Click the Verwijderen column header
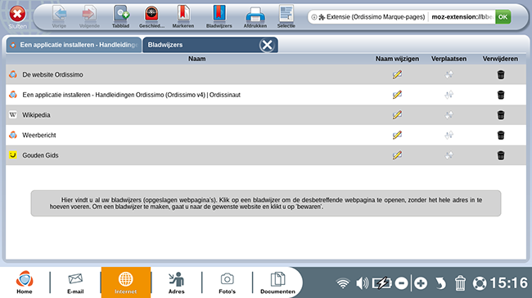Viewport: 532px width, 298px height. [x=500, y=59]
